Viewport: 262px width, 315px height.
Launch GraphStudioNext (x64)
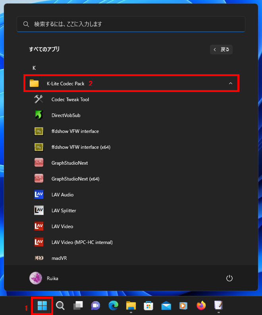[75, 179]
